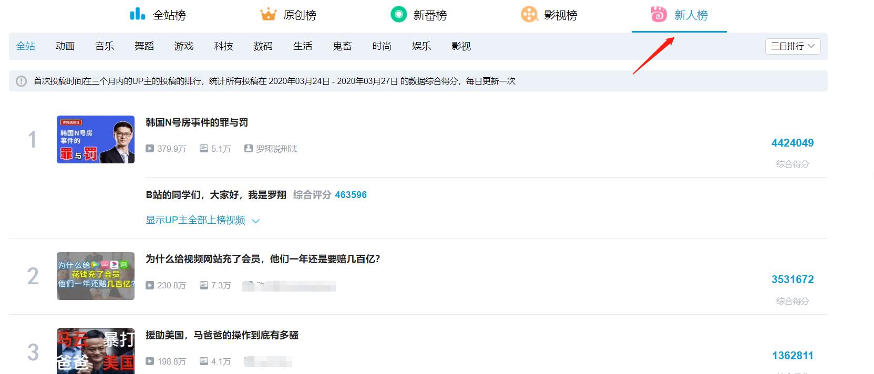Filter ranking by 科技 category
This screenshot has height=374, width=874.
tap(223, 46)
